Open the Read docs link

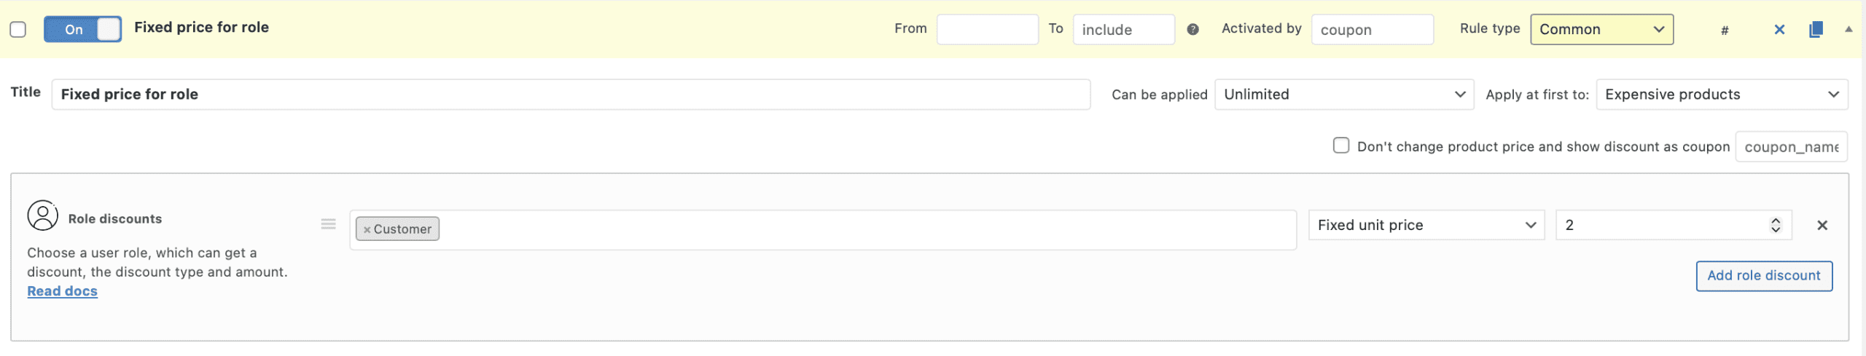click(x=62, y=291)
